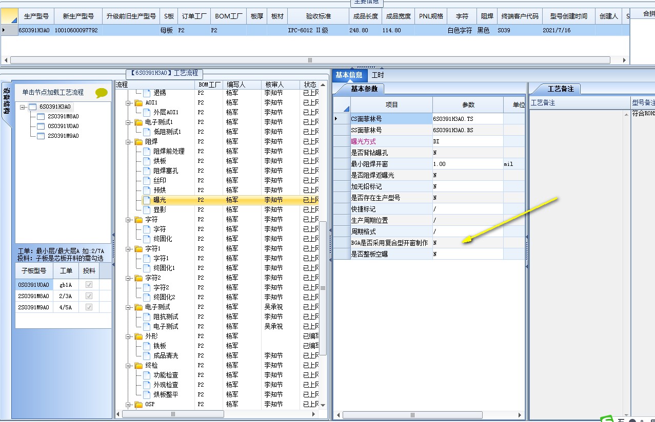This screenshot has height=422, width=655.
Task: Click the OSP folder icon
Action: pos(138,404)
